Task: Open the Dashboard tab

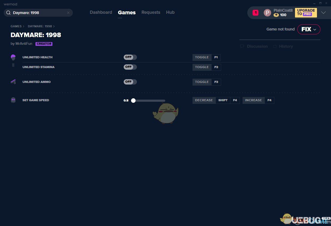Action: (x=101, y=12)
